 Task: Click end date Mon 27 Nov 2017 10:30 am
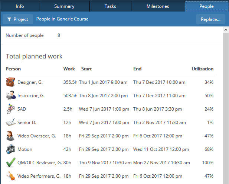coord(161,163)
